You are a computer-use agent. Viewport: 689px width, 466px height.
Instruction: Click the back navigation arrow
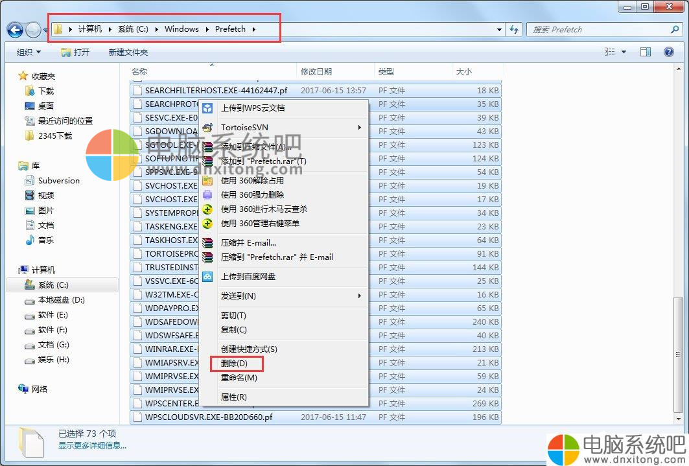(x=15, y=29)
